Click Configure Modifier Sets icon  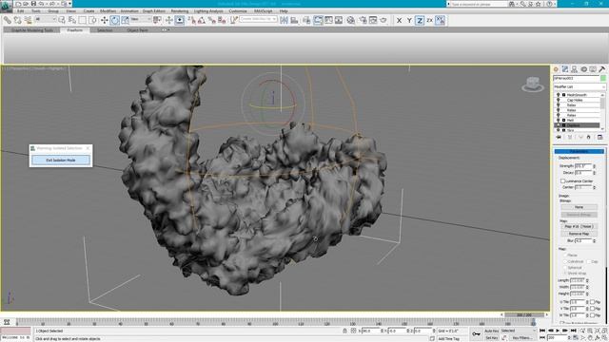pos(600,137)
